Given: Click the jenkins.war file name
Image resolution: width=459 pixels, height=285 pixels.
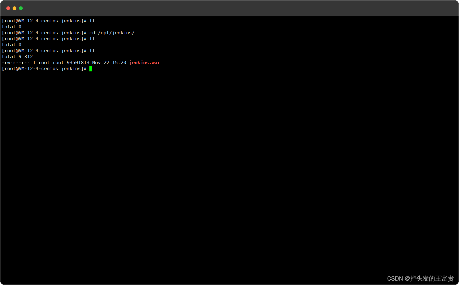Looking at the screenshot, I should click(x=145, y=63).
